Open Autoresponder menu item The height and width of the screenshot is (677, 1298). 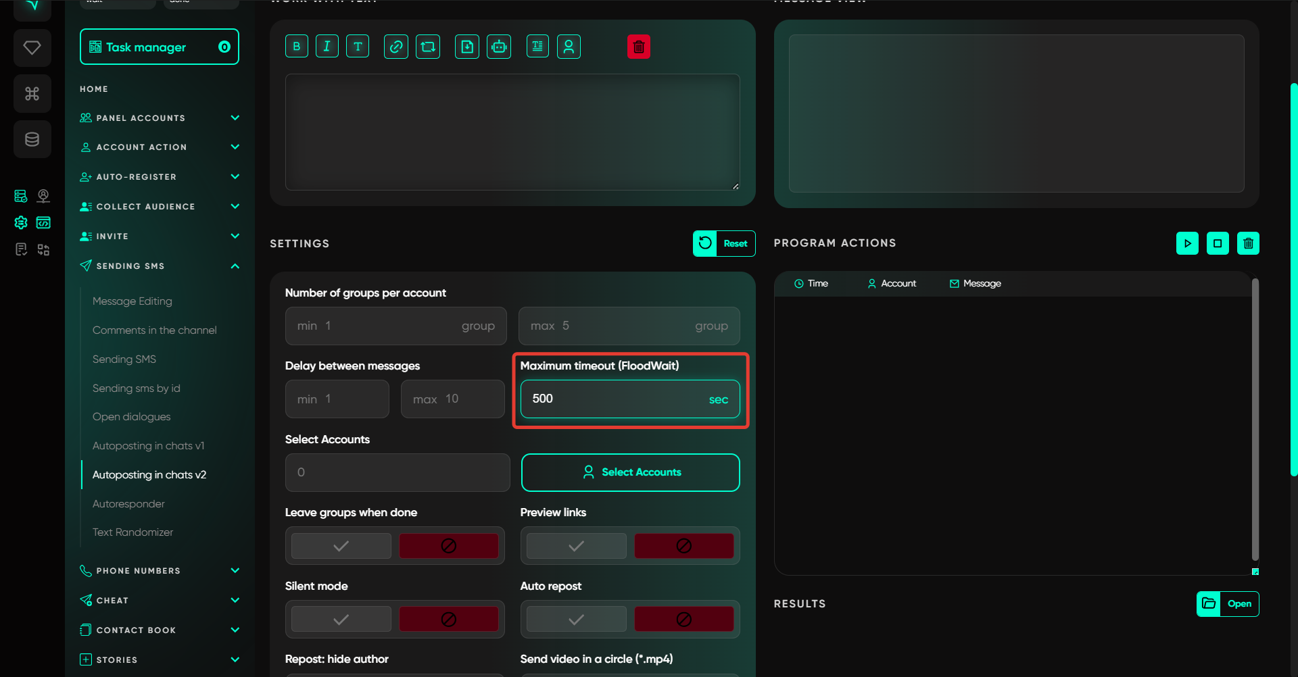point(128,504)
